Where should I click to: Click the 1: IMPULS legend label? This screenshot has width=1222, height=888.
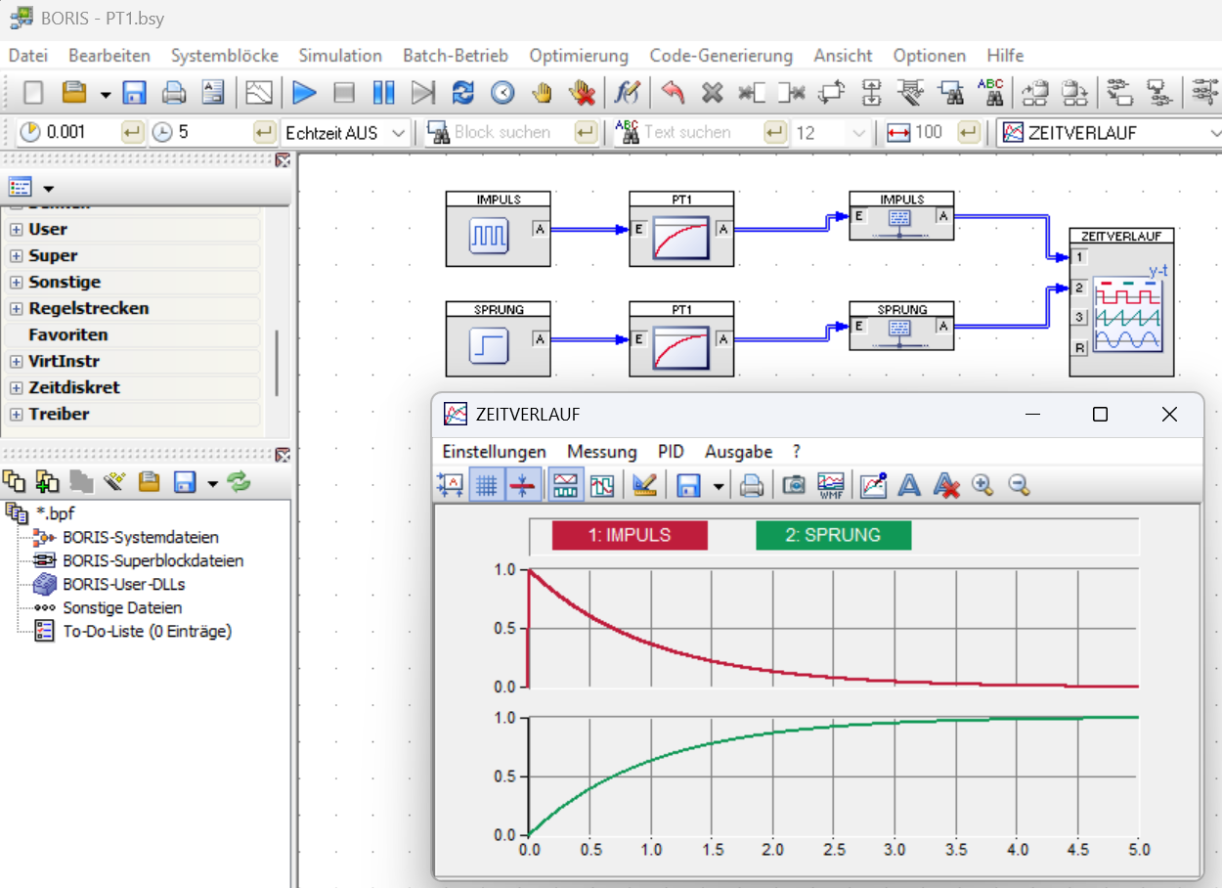point(629,535)
